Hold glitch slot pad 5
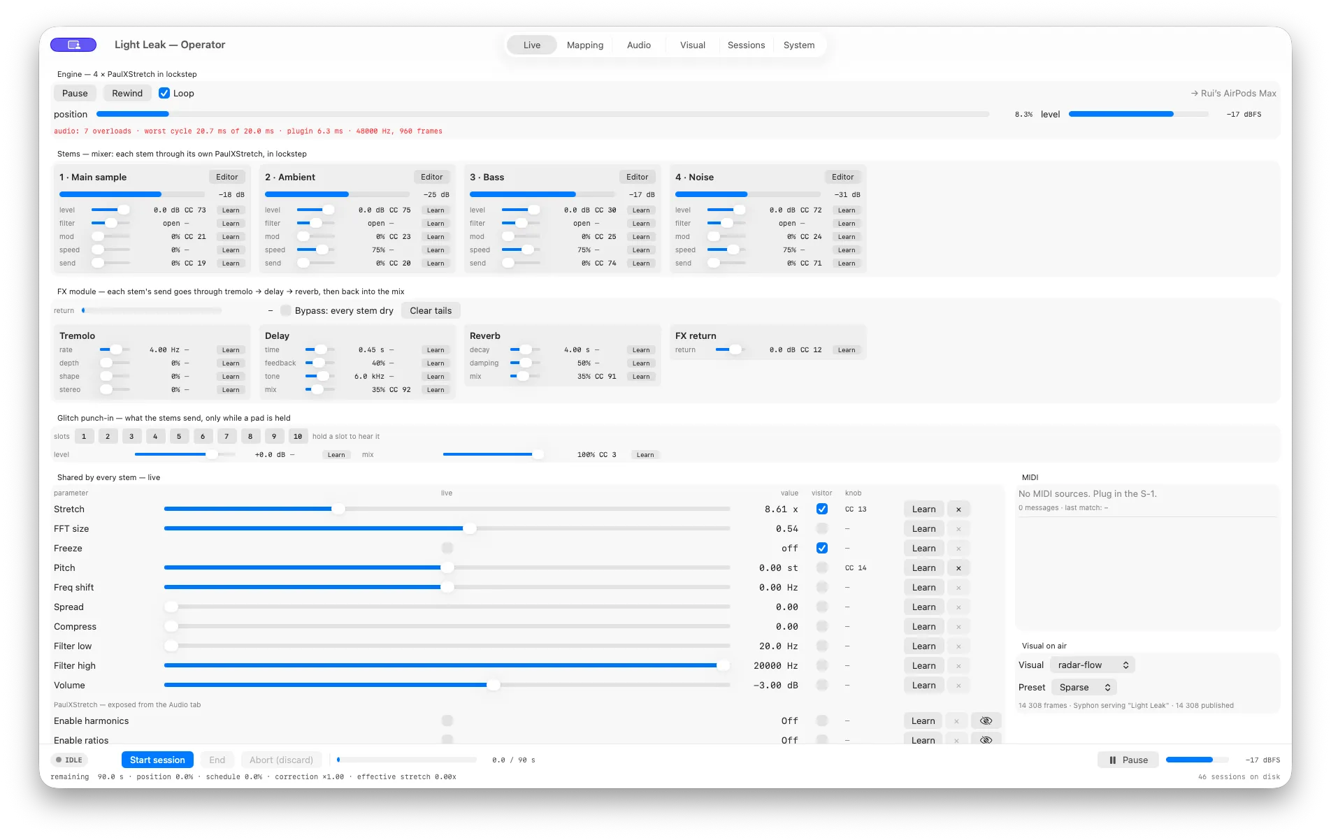Viewport: 1331px width, 840px height. [x=179, y=437]
